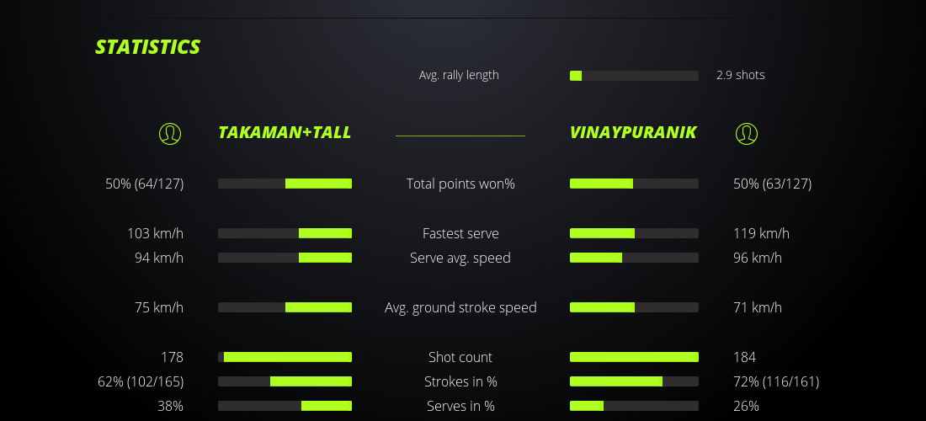Open the VINAYPURANIK player name
Image resolution: width=926 pixels, height=421 pixels.
tap(633, 133)
